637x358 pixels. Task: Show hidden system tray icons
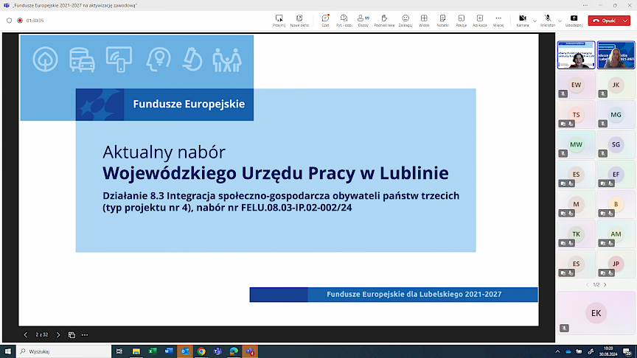(x=557, y=351)
